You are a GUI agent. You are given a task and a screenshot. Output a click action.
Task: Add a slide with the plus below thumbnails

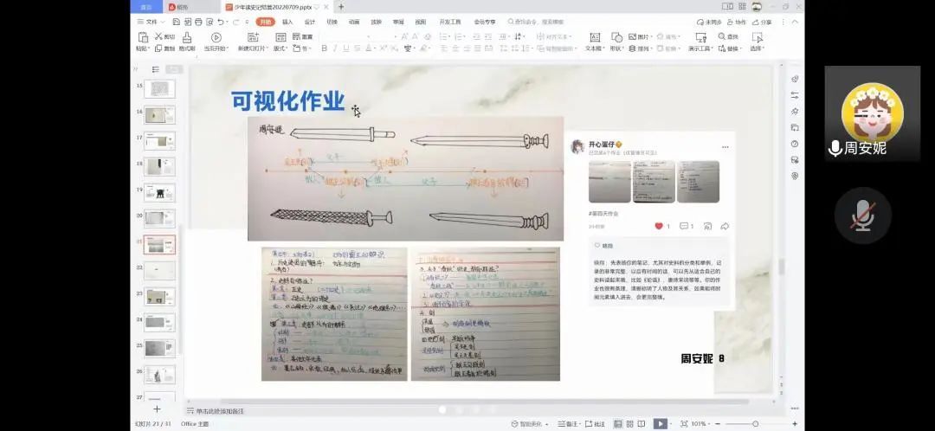pyautogui.click(x=157, y=409)
